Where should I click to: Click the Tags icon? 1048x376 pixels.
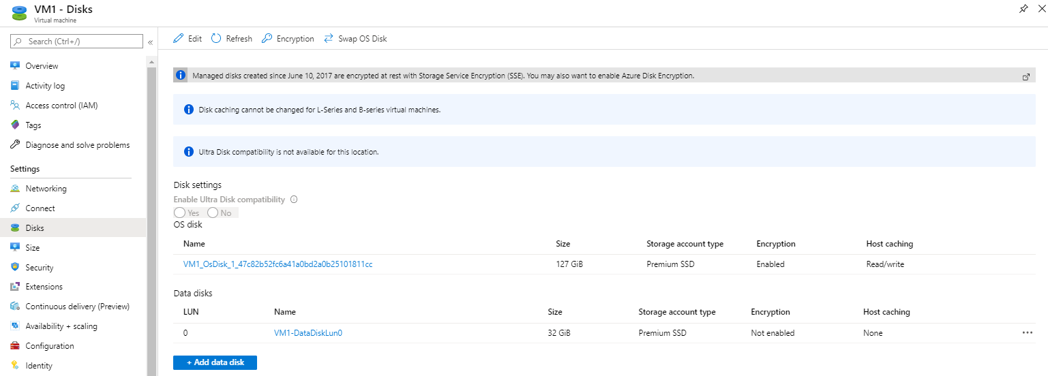(15, 125)
